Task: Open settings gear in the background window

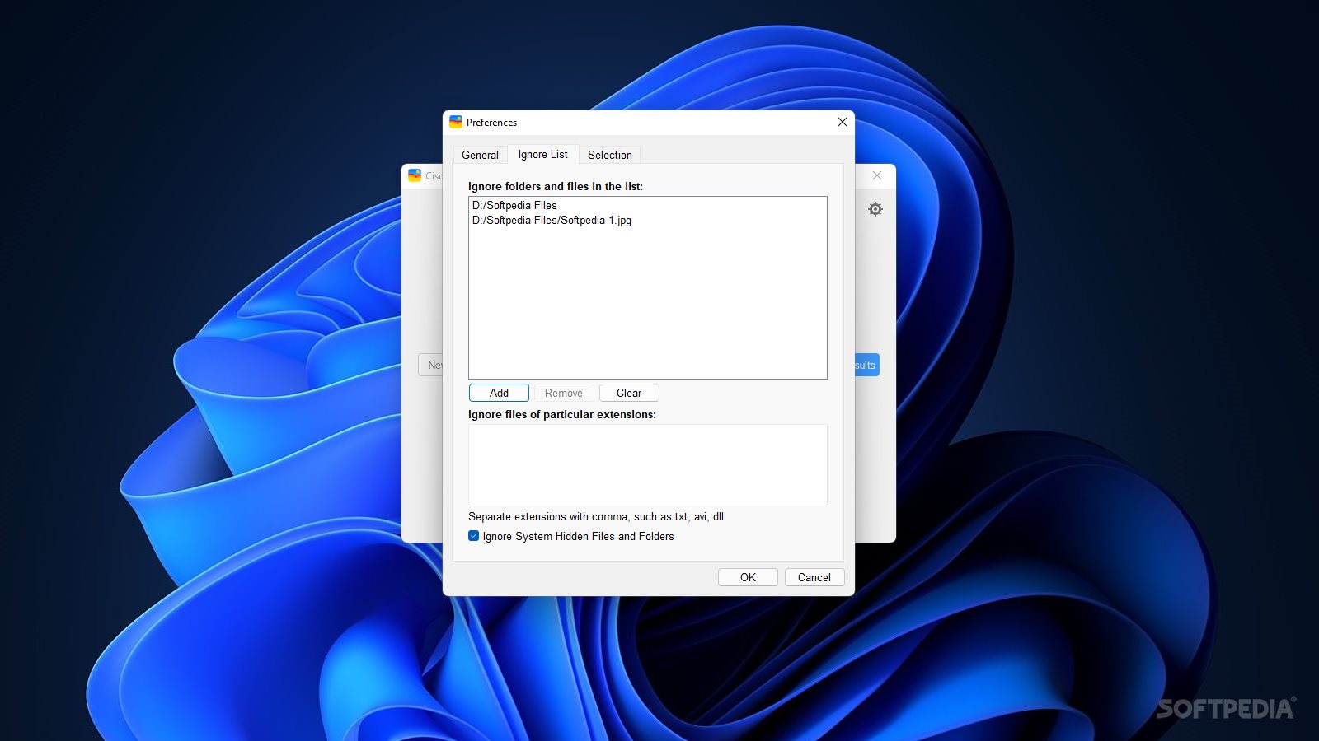Action: click(875, 209)
